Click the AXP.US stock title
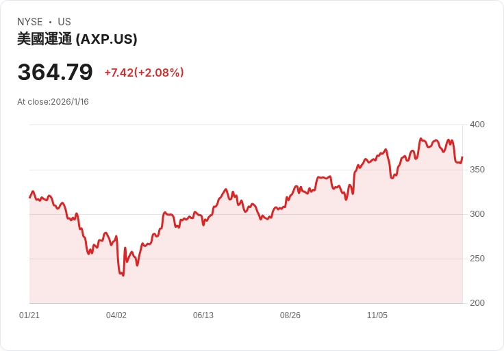This screenshot has height=351, width=504. pyautogui.click(x=77, y=39)
